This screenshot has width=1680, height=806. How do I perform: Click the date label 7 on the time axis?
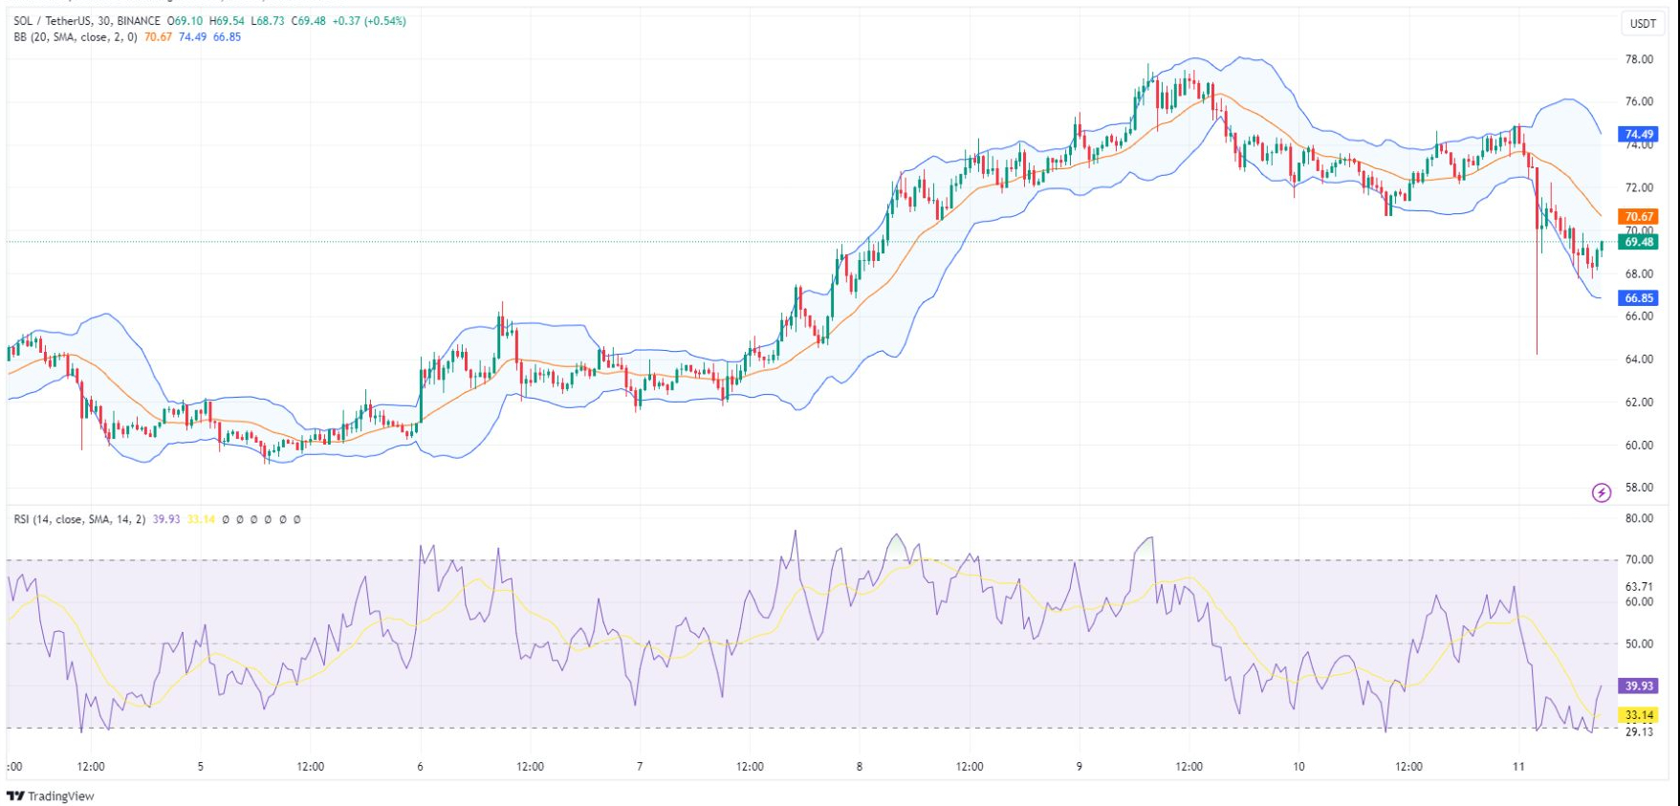[640, 766]
